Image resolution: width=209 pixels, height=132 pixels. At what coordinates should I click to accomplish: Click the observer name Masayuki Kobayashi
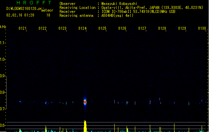pyautogui.click(x=119, y=4)
